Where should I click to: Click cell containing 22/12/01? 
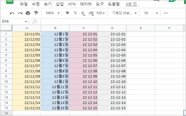point(27,34)
